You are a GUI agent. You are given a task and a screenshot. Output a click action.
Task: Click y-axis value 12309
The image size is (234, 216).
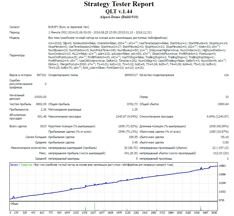(222, 183)
